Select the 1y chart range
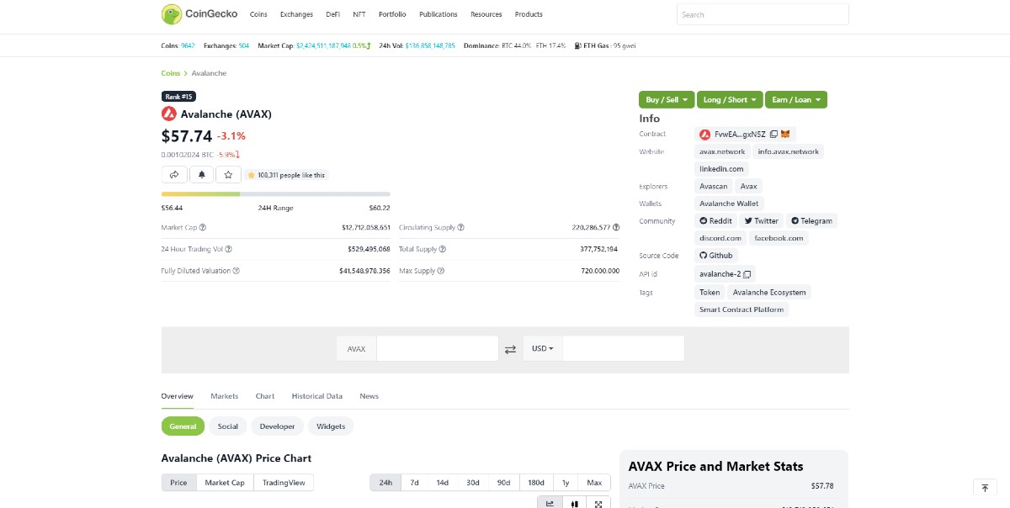This screenshot has width=1010, height=508. (x=566, y=483)
